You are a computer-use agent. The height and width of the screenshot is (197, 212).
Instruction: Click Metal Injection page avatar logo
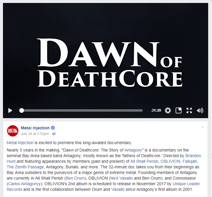click(x=13, y=131)
